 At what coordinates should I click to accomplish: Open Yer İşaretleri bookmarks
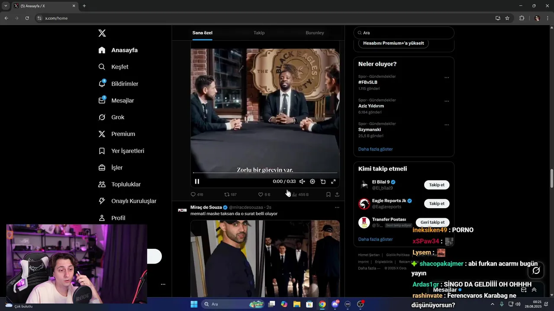click(x=121, y=151)
